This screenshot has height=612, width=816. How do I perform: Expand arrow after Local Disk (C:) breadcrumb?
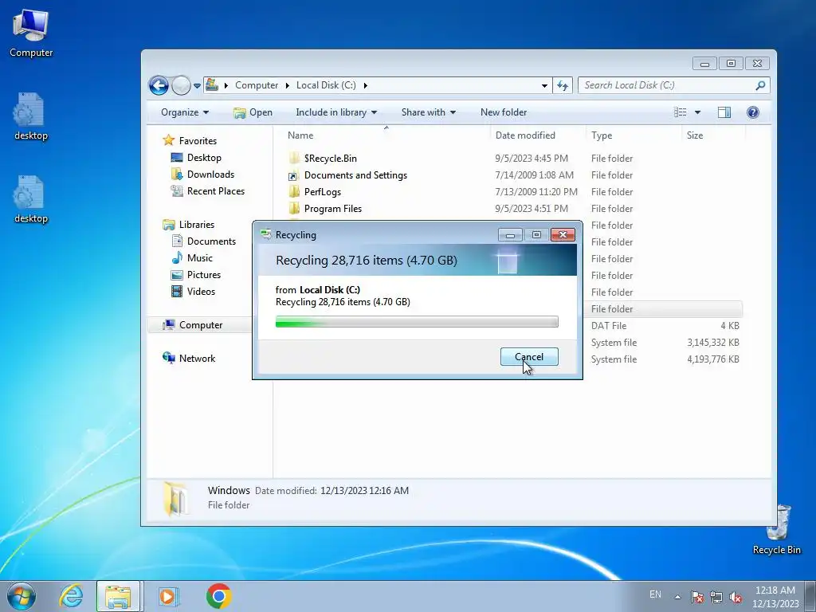(x=365, y=85)
